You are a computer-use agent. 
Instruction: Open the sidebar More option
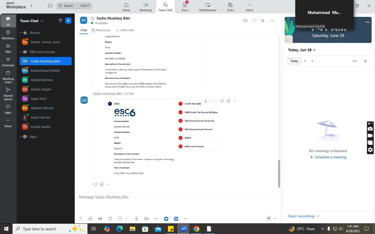pyautogui.click(x=8, y=123)
